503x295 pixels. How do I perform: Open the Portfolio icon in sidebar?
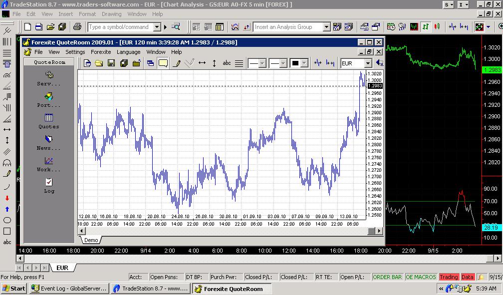point(48,99)
